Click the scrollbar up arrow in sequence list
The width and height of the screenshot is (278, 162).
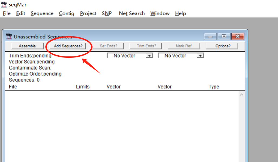pyautogui.click(x=242, y=95)
